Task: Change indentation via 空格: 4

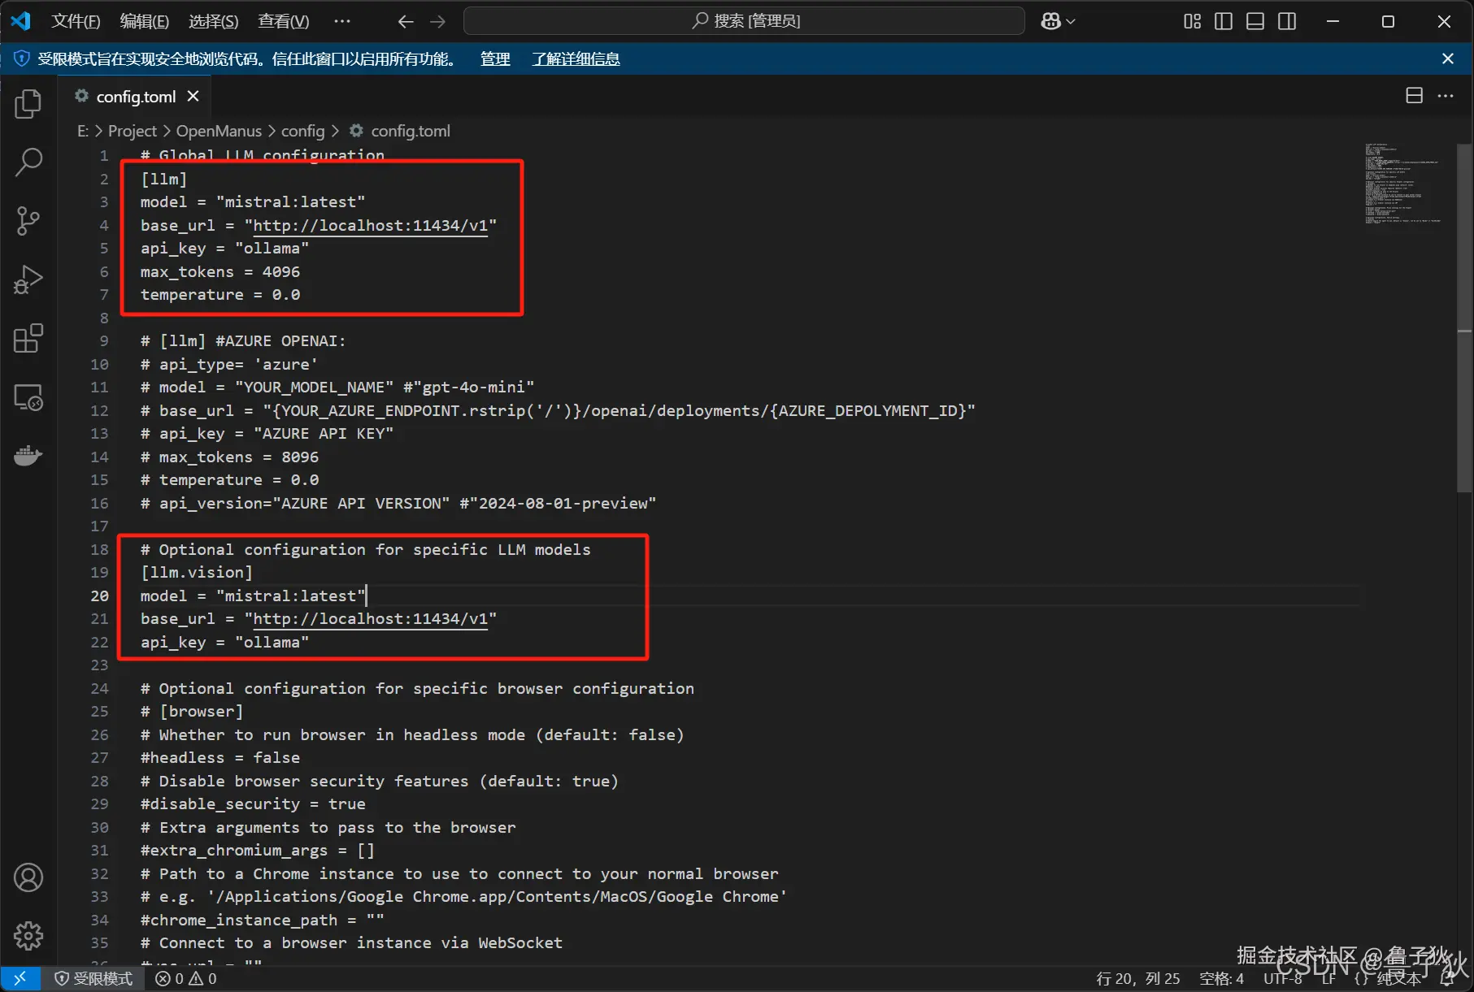Action: point(1221,978)
